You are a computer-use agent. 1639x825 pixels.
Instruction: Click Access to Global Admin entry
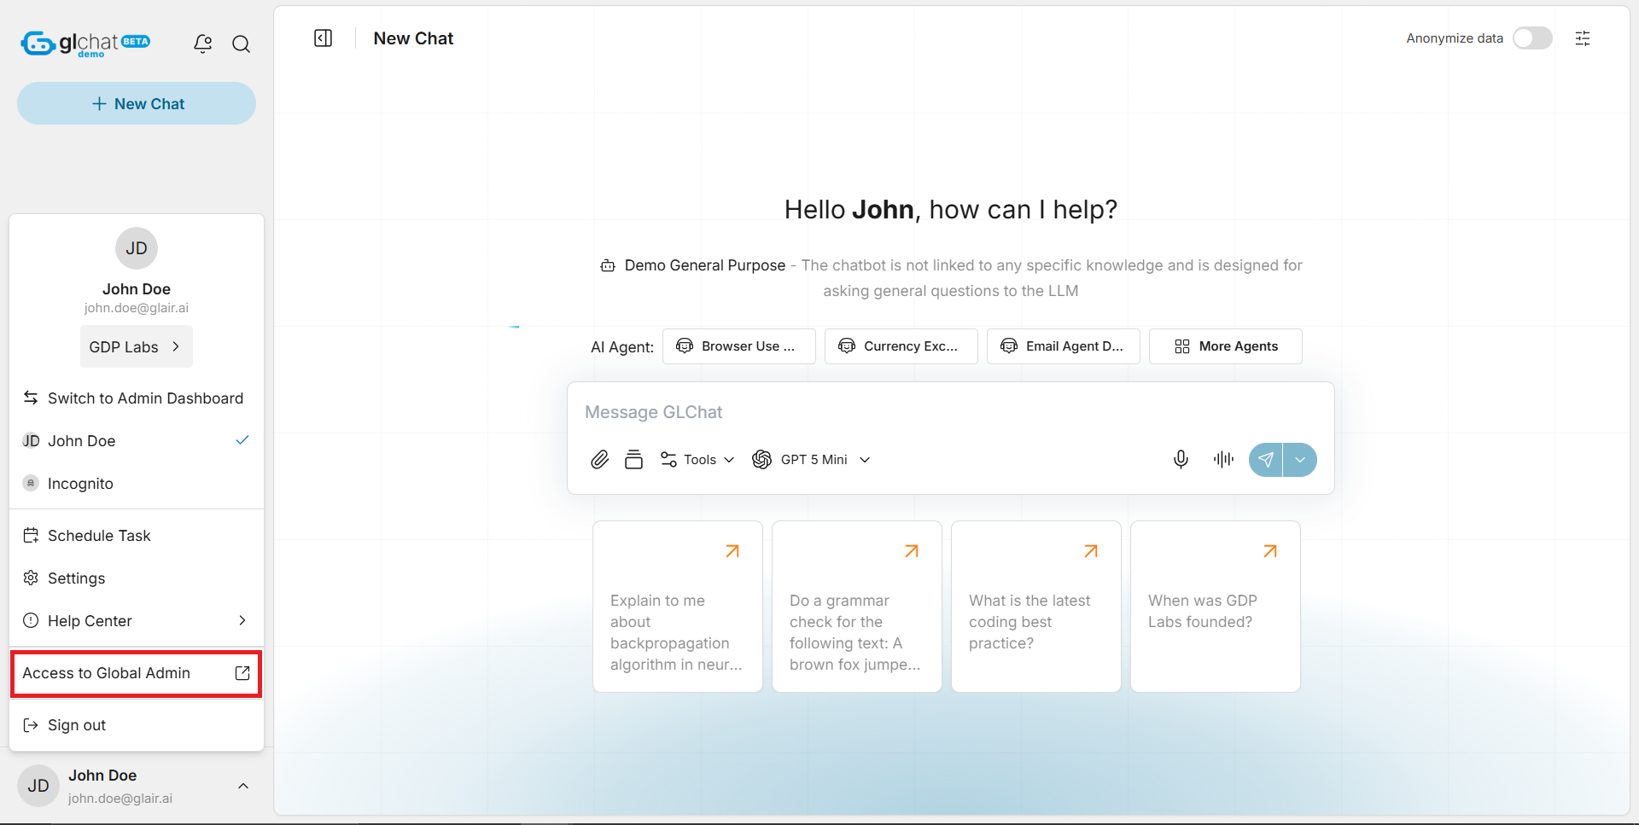[x=136, y=673]
